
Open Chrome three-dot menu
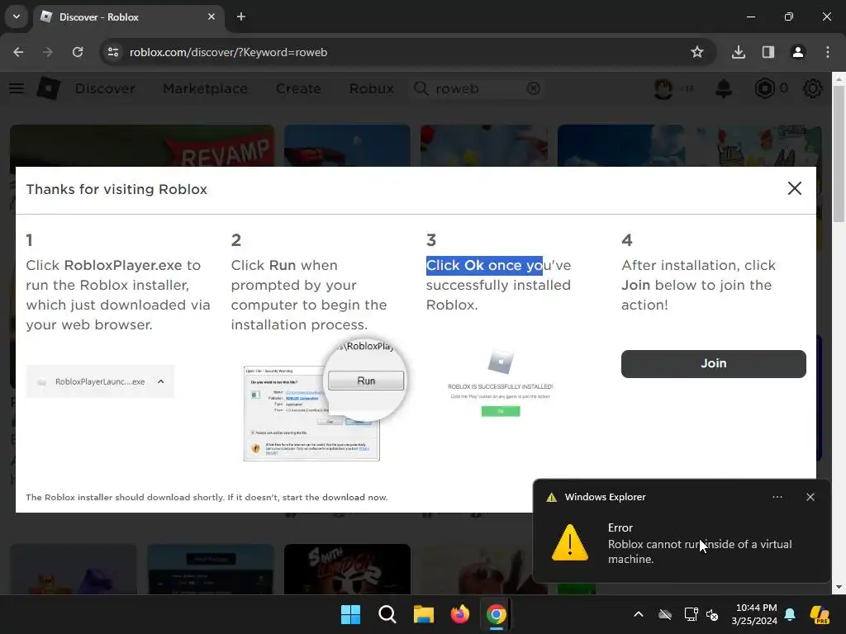[828, 52]
